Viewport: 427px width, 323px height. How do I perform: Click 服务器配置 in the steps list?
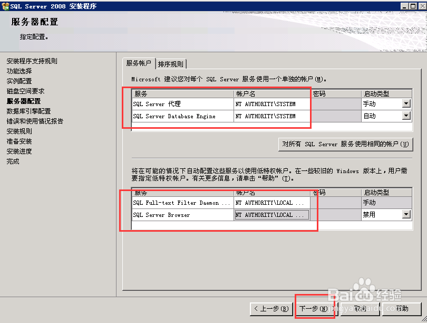coord(24,101)
